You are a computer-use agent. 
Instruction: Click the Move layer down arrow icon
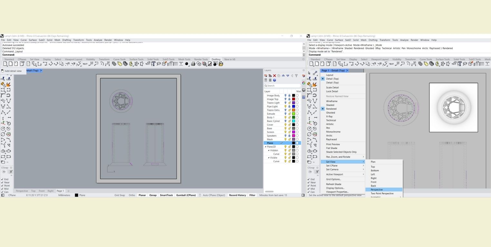pyautogui.click(x=288, y=76)
